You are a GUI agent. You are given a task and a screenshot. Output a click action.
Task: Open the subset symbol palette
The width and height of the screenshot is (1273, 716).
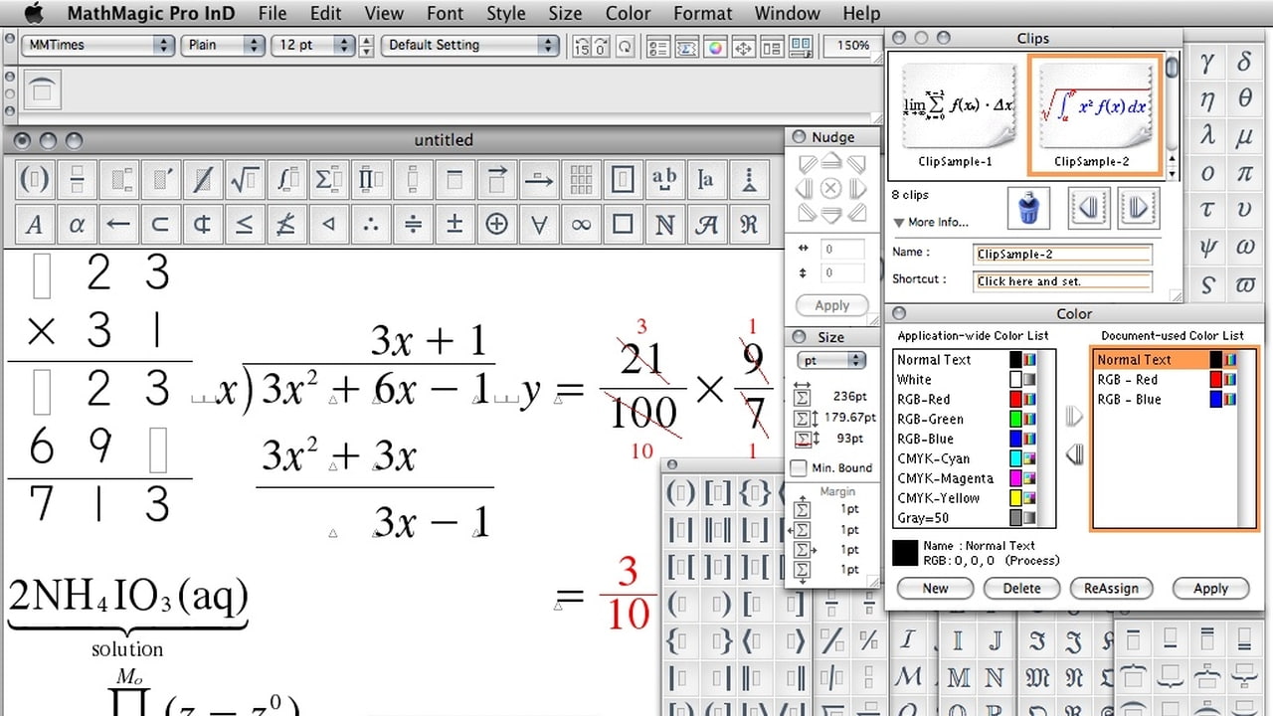pos(160,224)
